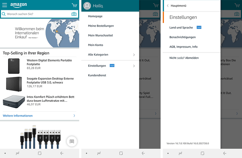Open 'Benachrichtigungen' setting

(x=182, y=37)
